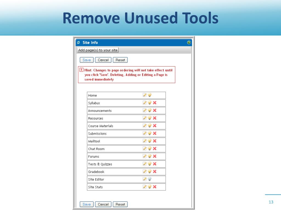Remove the Forums page
The image size is (281, 211).
click(x=155, y=156)
